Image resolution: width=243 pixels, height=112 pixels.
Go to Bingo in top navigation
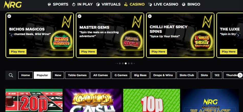point(191,4)
